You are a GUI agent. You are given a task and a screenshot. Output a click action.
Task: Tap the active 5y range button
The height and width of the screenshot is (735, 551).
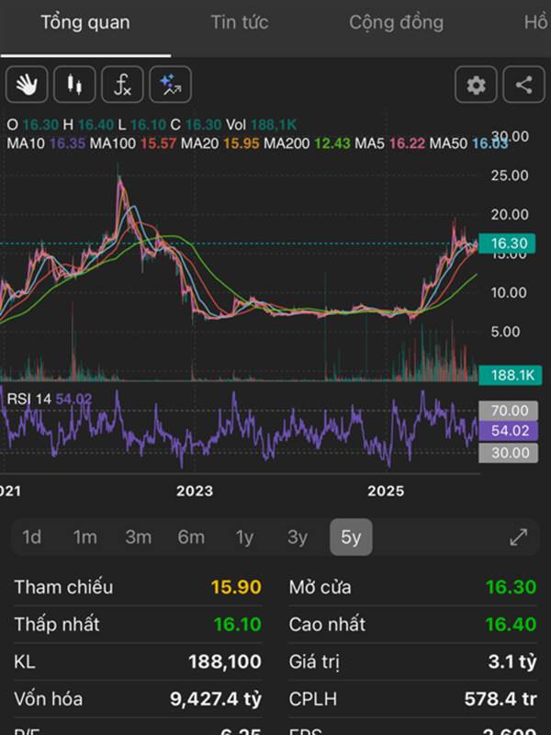(x=351, y=537)
